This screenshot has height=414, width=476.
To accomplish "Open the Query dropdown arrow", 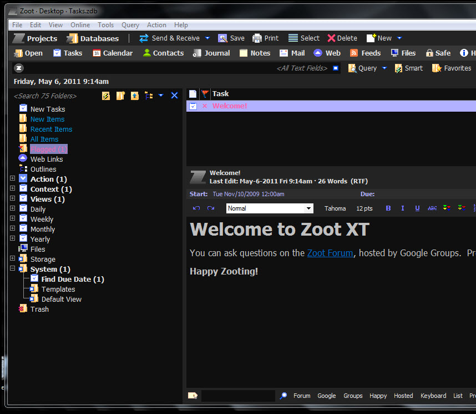I will [x=384, y=68].
